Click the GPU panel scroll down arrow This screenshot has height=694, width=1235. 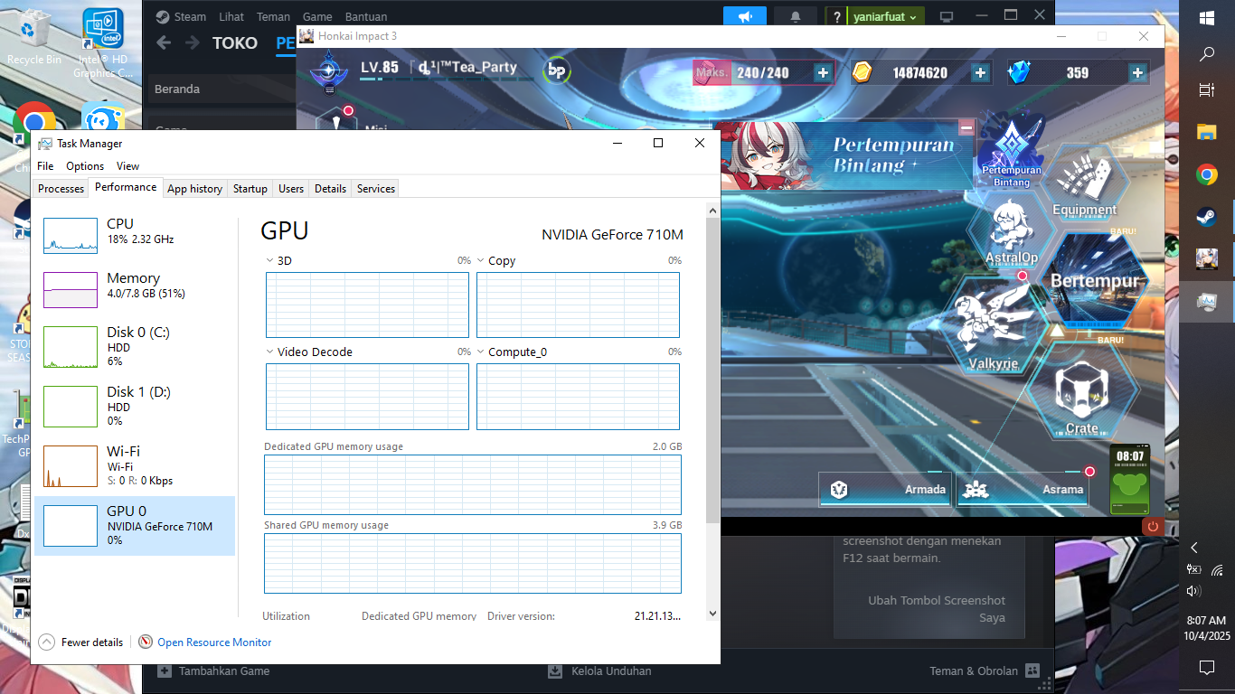point(712,613)
